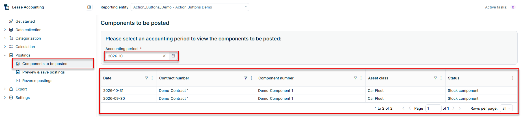This screenshot has width=521, height=117.
Task: Expand the Export tree node
Action: pyautogui.click(x=5, y=89)
